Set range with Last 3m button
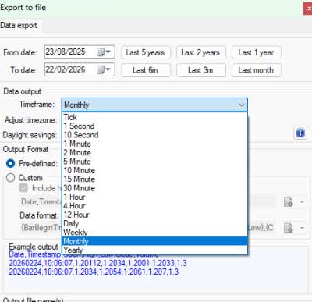 pos(201,70)
